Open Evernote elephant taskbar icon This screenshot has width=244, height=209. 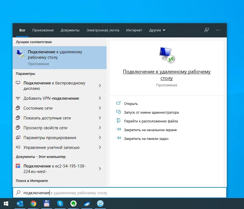coord(74,204)
